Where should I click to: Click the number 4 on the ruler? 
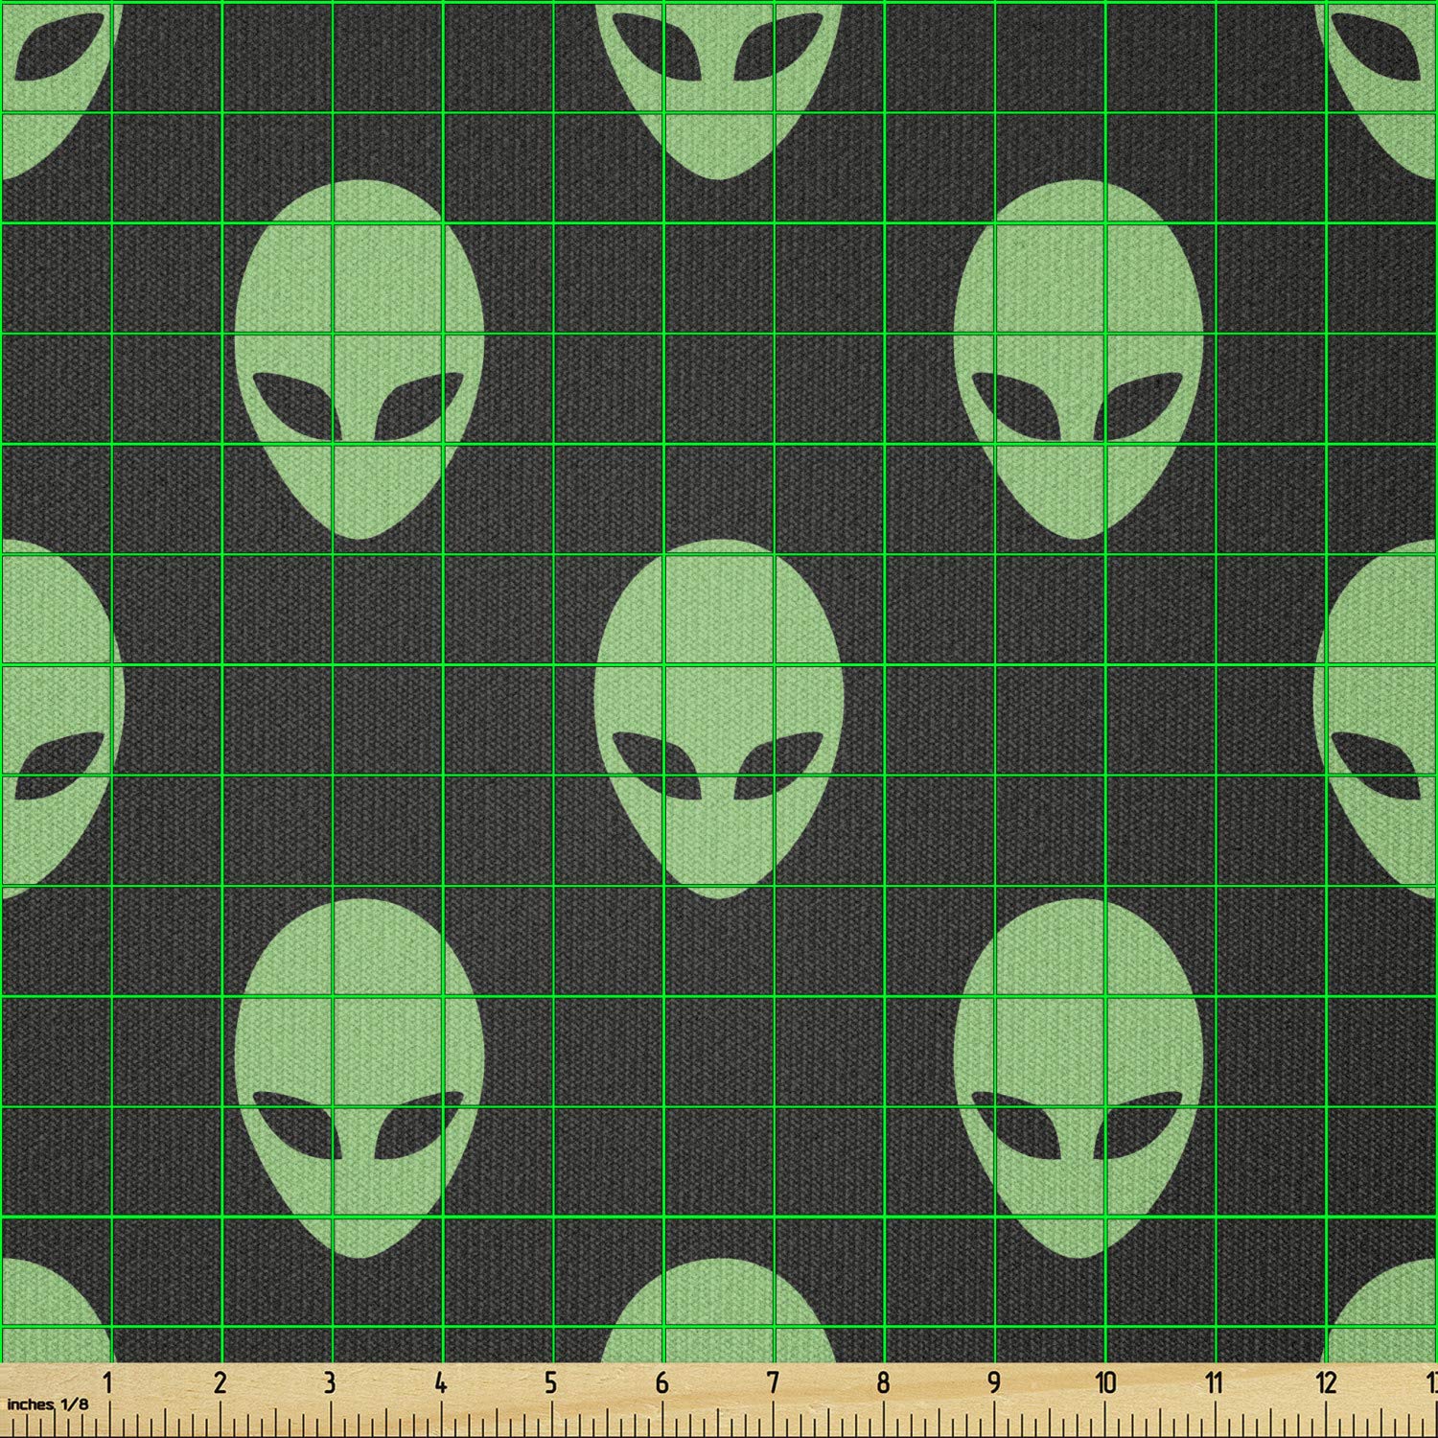[x=441, y=1383]
